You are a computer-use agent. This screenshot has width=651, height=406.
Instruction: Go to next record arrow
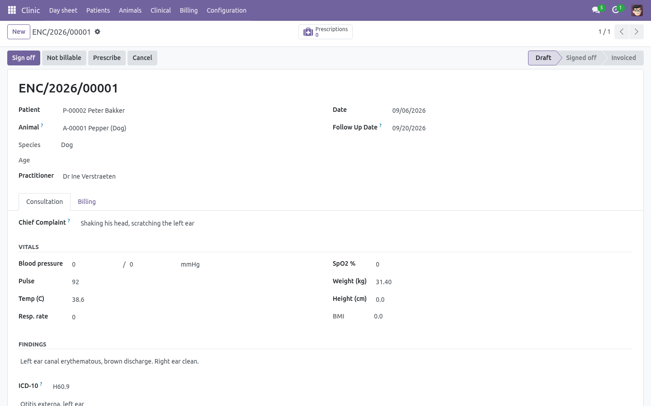637,32
